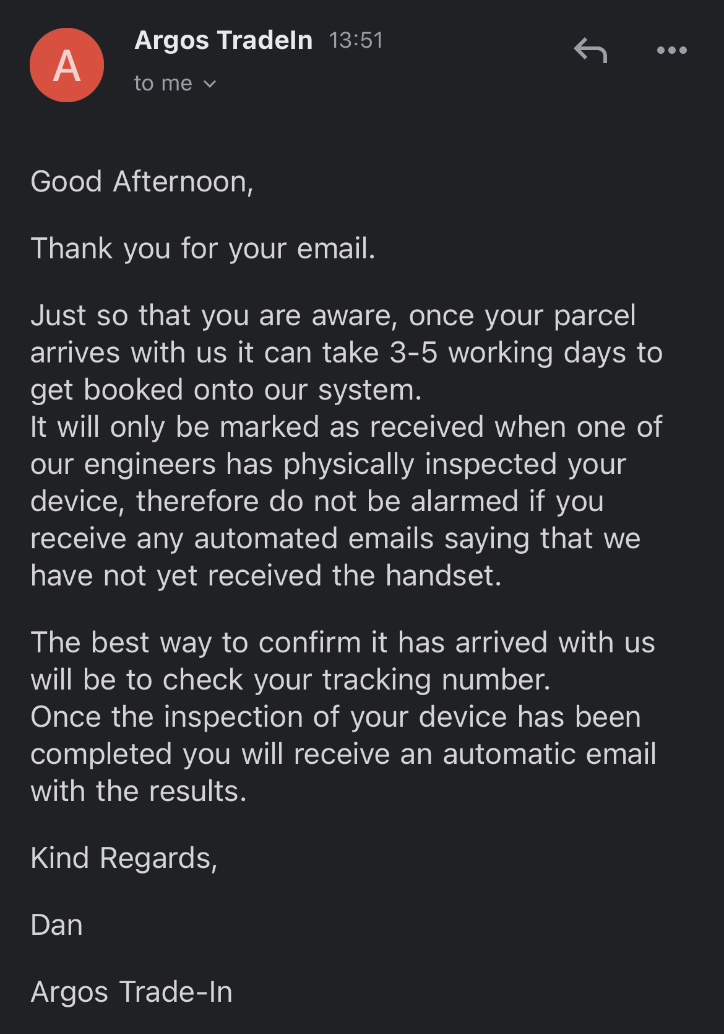Click the "Thank you for your email." line

pos(203,249)
